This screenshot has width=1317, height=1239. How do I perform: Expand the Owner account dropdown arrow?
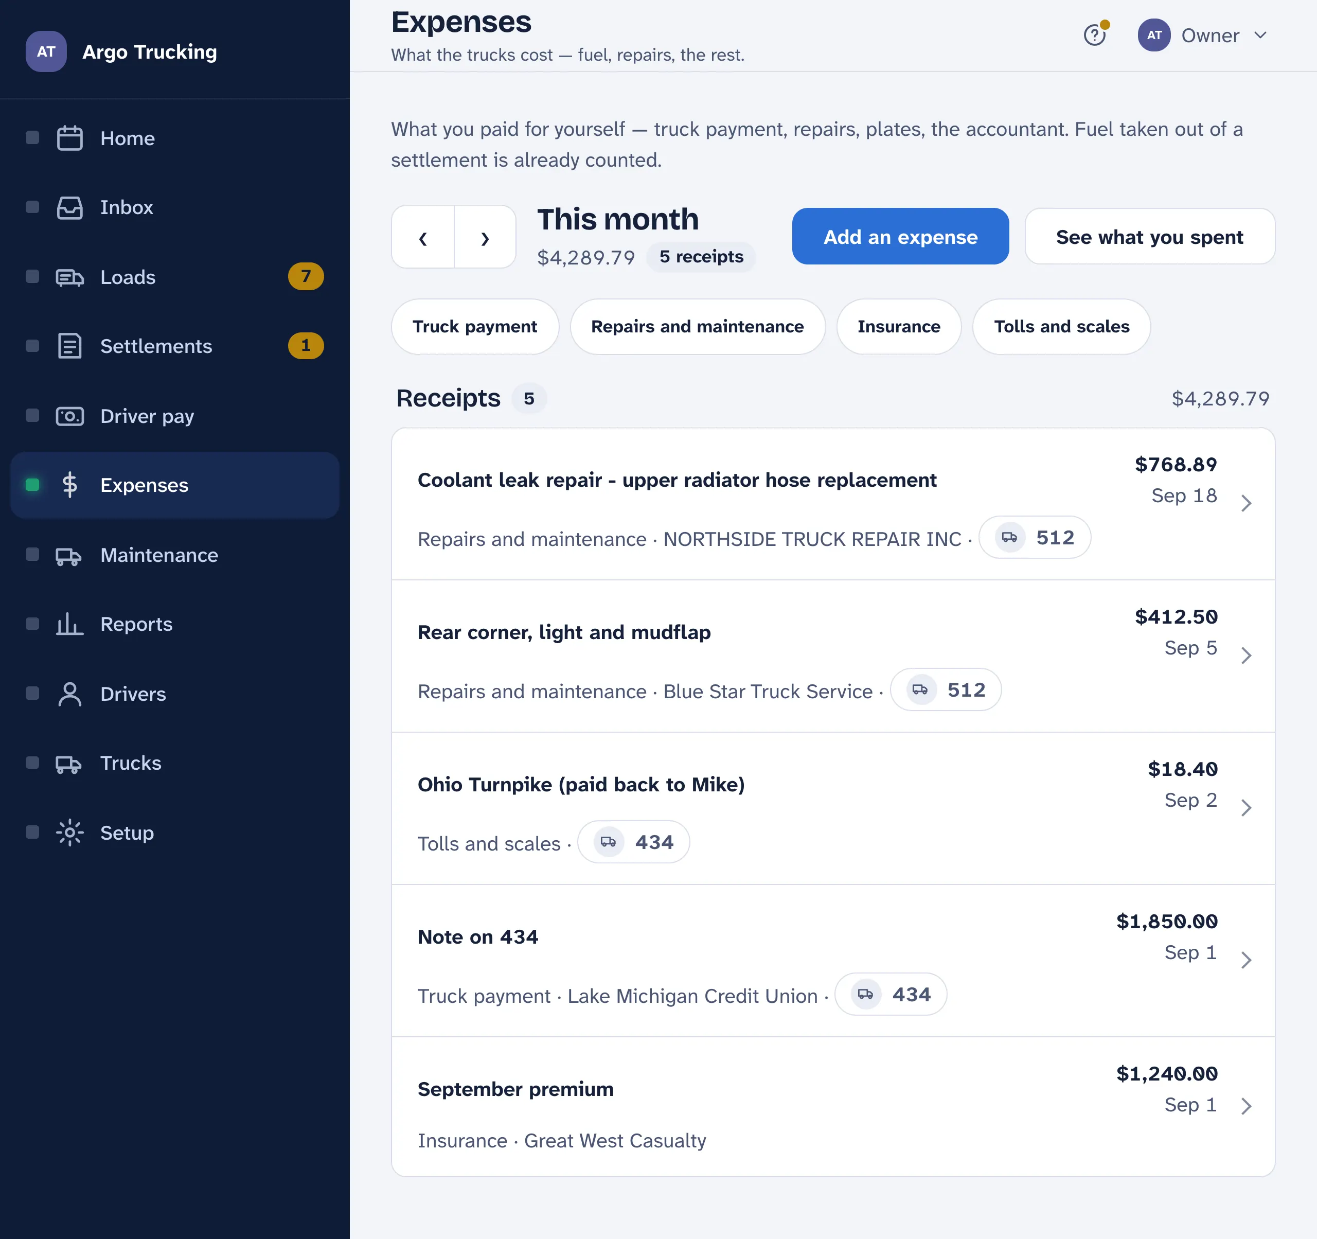click(x=1261, y=35)
